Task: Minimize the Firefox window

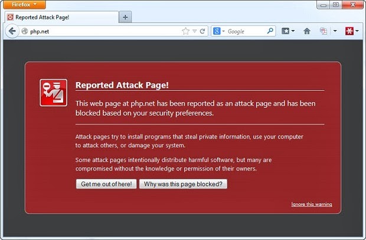Action: [x=323, y=5]
